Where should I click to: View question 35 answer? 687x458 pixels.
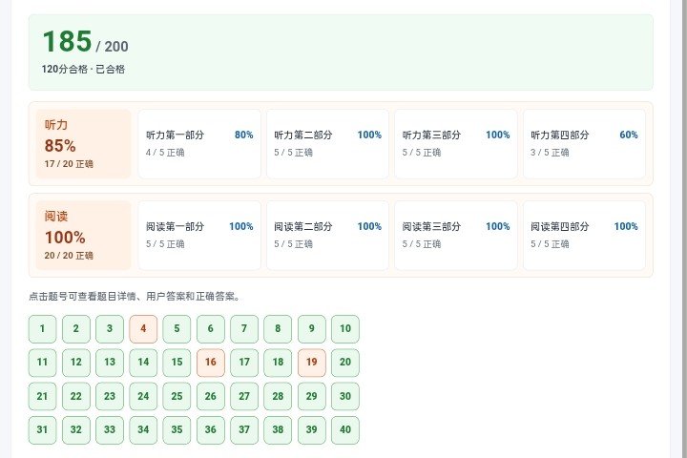177,430
